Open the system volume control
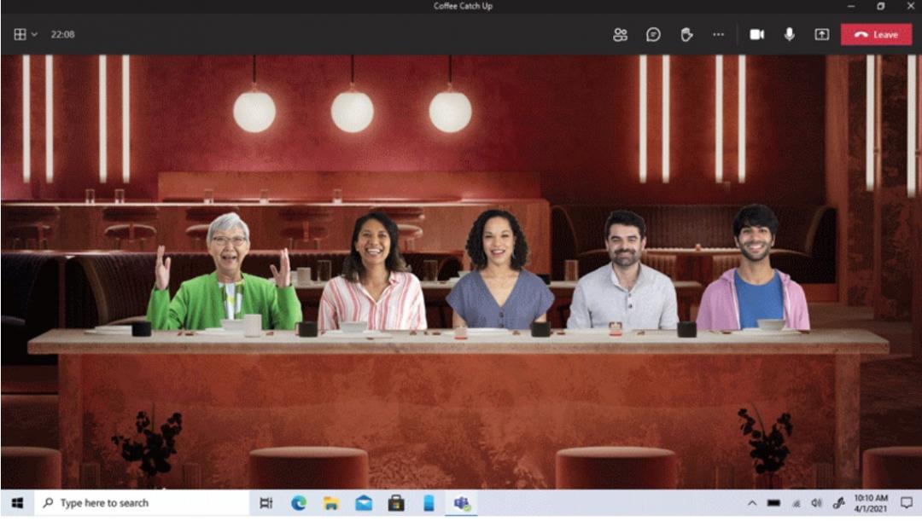This screenshot has width=922, height=521. 816,503
